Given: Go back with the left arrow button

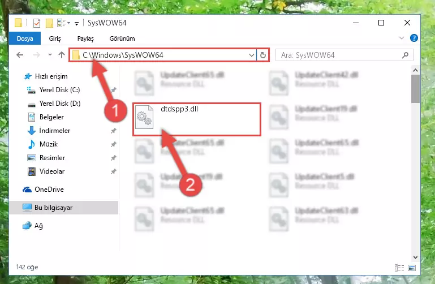Looking at the screenshot, I should (x=20, y=55).
